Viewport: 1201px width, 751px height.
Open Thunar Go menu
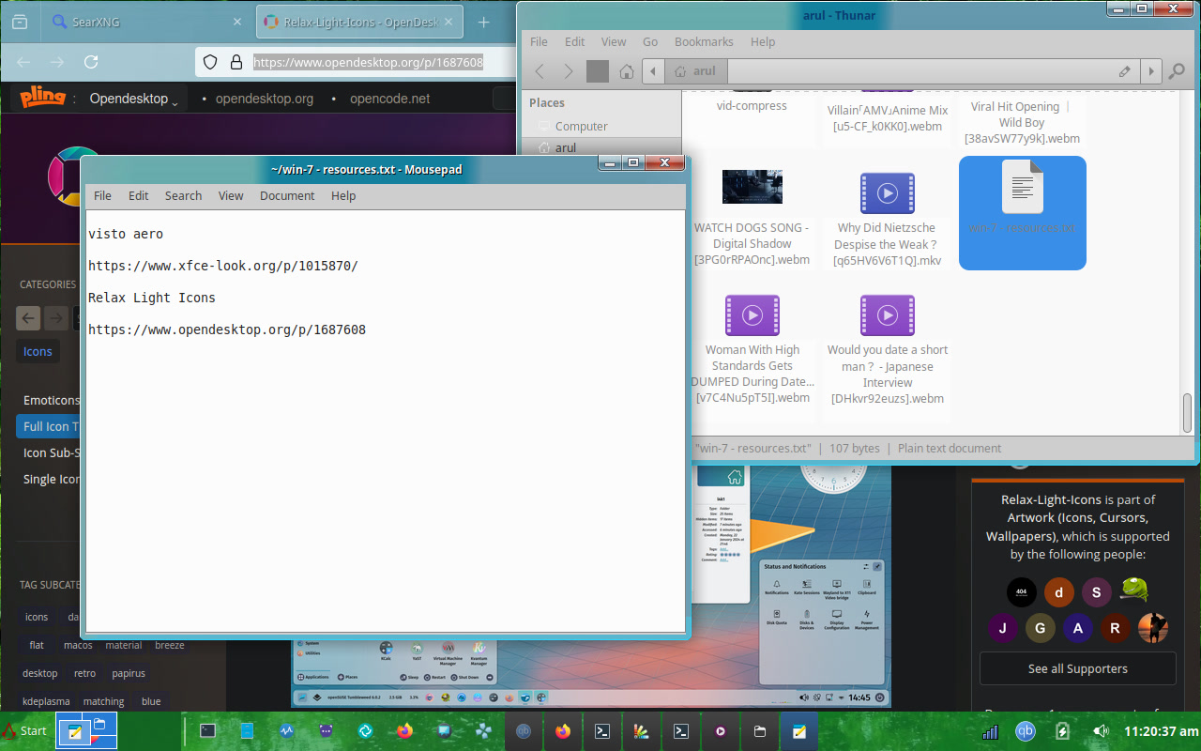650,41
